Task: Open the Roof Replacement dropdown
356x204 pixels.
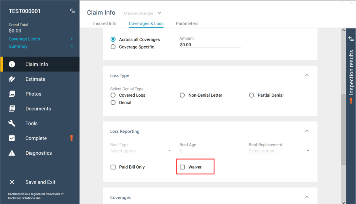Action: pyautogui.click(x=279, y=151)
